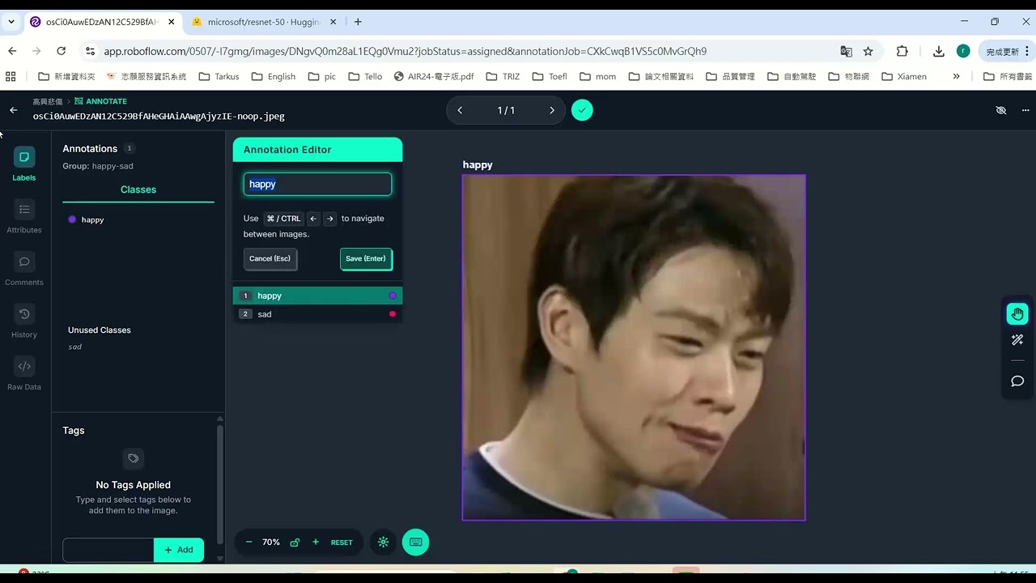Go to the next image arrow

tap(552, 110)
